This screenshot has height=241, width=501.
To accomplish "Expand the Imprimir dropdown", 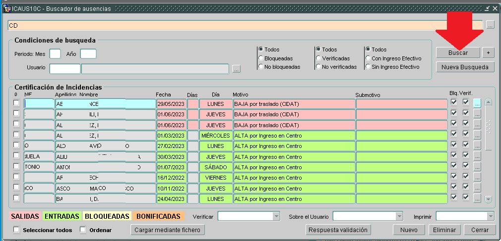I will (491, 216).
